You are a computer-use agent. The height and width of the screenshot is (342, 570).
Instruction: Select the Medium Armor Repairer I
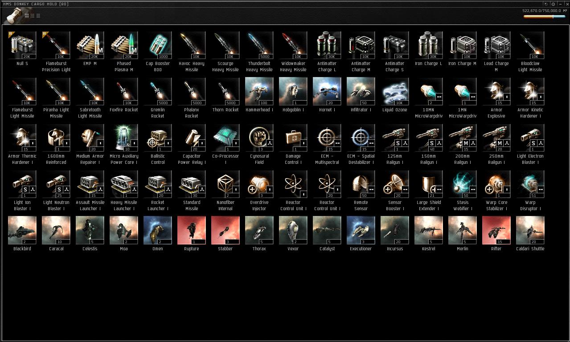pos(90,138)
